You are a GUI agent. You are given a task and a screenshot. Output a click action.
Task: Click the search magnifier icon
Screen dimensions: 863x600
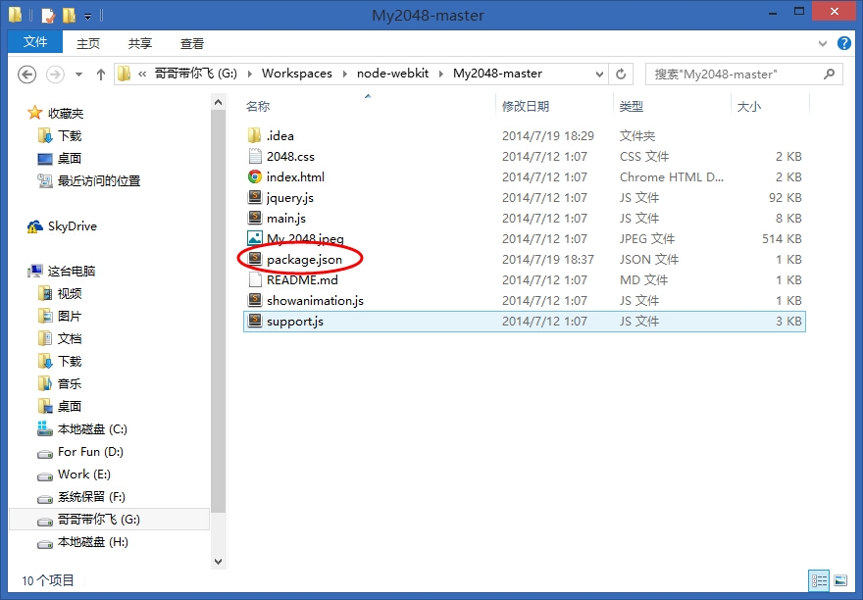[829, 74]
